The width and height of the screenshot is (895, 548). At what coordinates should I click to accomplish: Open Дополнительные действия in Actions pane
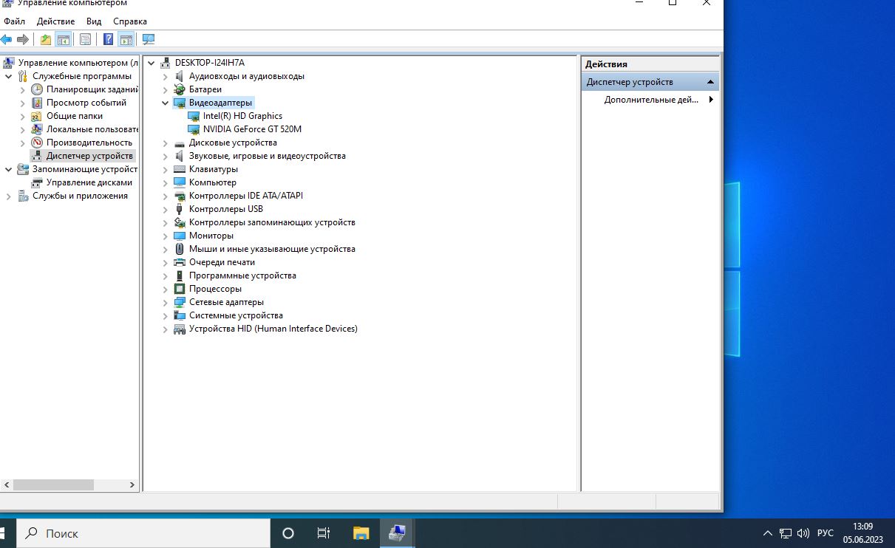point(650,100)
